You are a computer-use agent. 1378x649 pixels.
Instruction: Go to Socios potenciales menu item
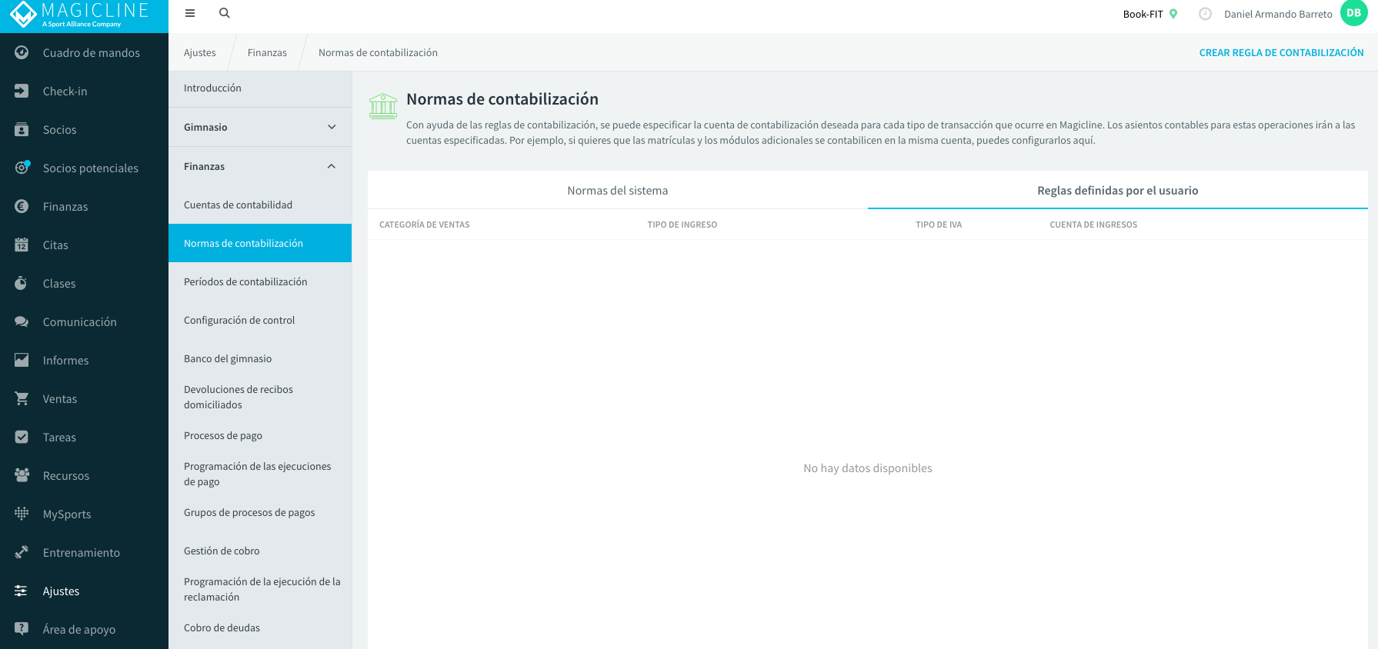click(91, 168)
